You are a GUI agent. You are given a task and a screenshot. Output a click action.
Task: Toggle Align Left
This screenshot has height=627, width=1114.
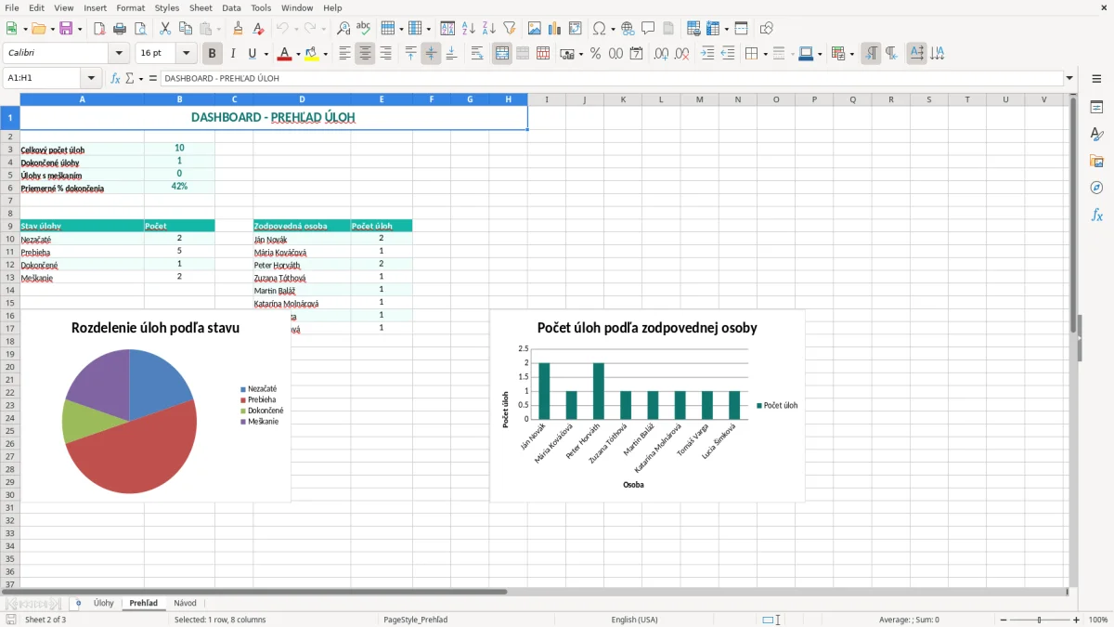tap(344, 54)
